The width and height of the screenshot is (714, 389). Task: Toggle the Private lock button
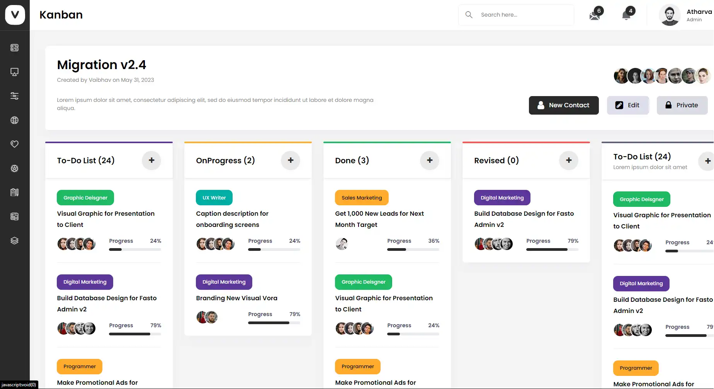coord(682,105)
